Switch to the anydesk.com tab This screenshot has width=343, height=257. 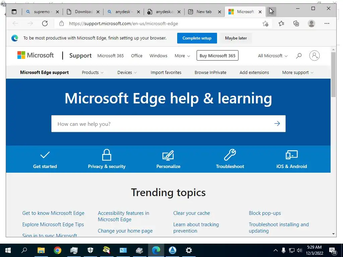[161, 12]
